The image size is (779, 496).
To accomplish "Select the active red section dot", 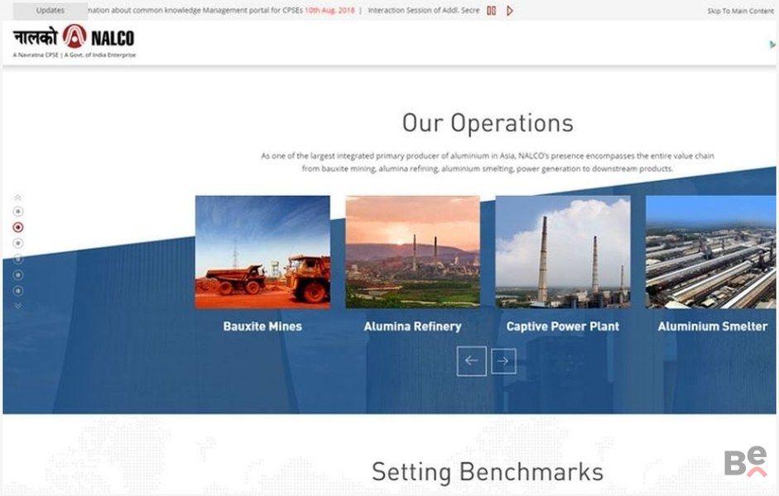I will coord(18,227).
